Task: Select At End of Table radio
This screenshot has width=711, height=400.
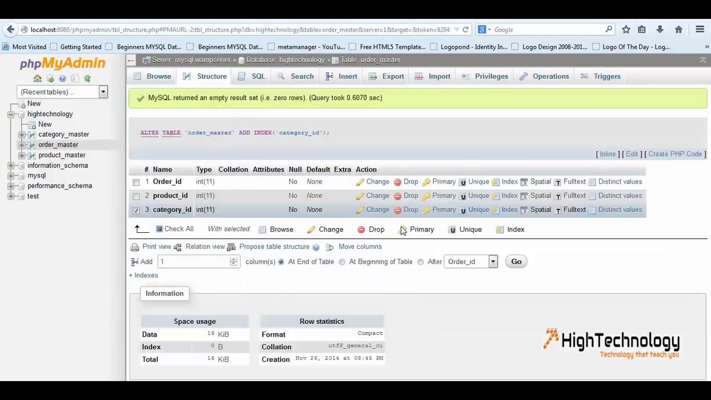Action: [281, 262]
